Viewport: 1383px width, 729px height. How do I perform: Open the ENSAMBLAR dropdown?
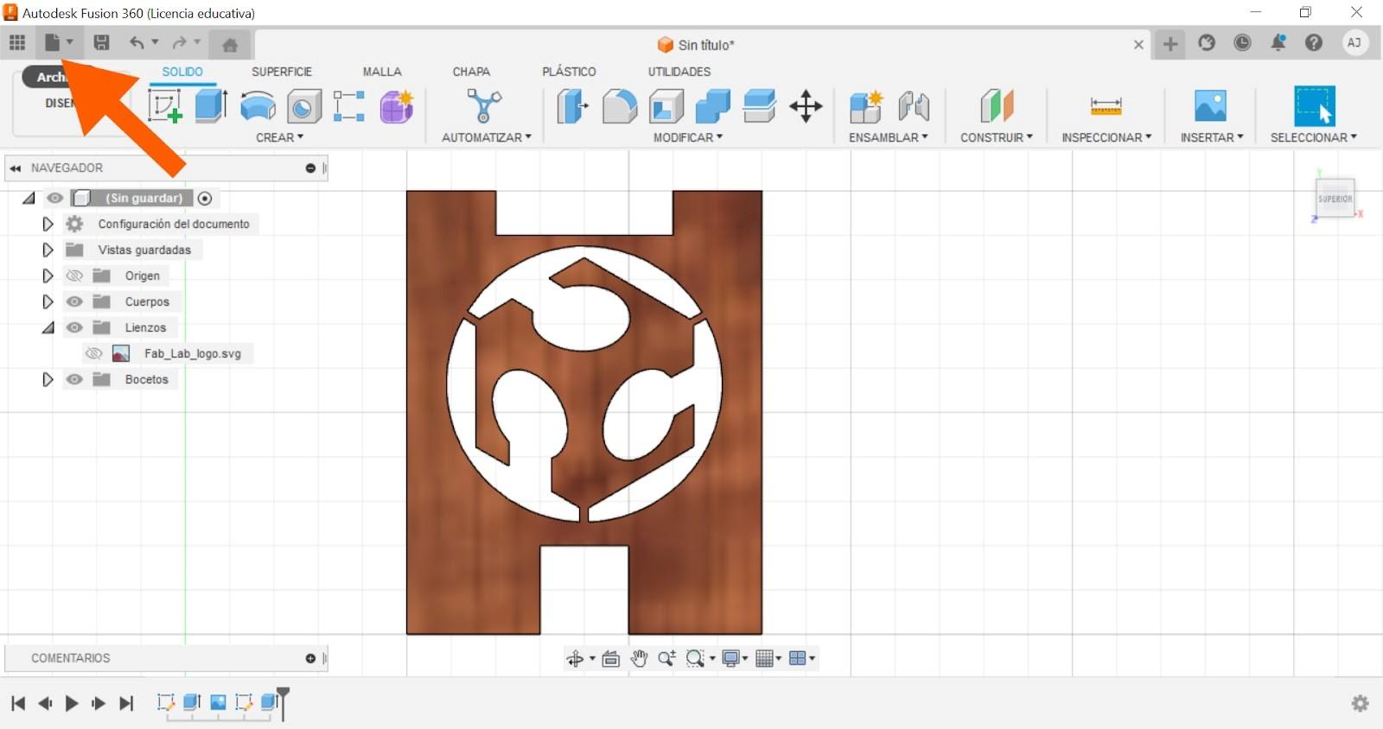(888, 137)
